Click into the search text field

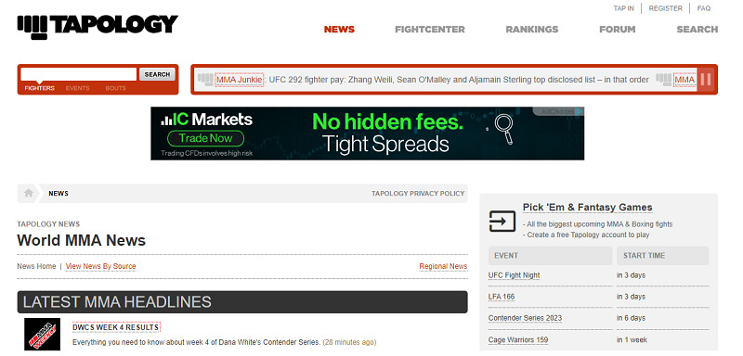(79, 74)
